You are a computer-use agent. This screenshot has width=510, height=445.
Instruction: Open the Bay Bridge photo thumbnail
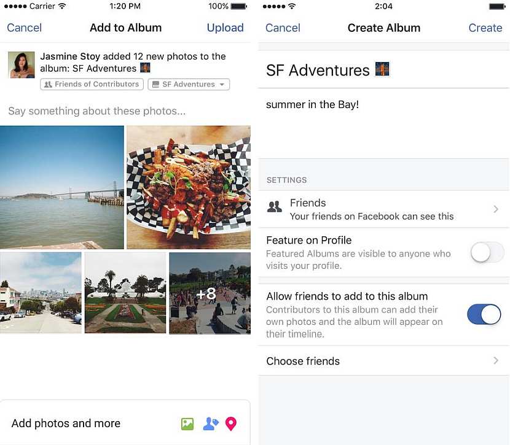click(x=62, y=187)
